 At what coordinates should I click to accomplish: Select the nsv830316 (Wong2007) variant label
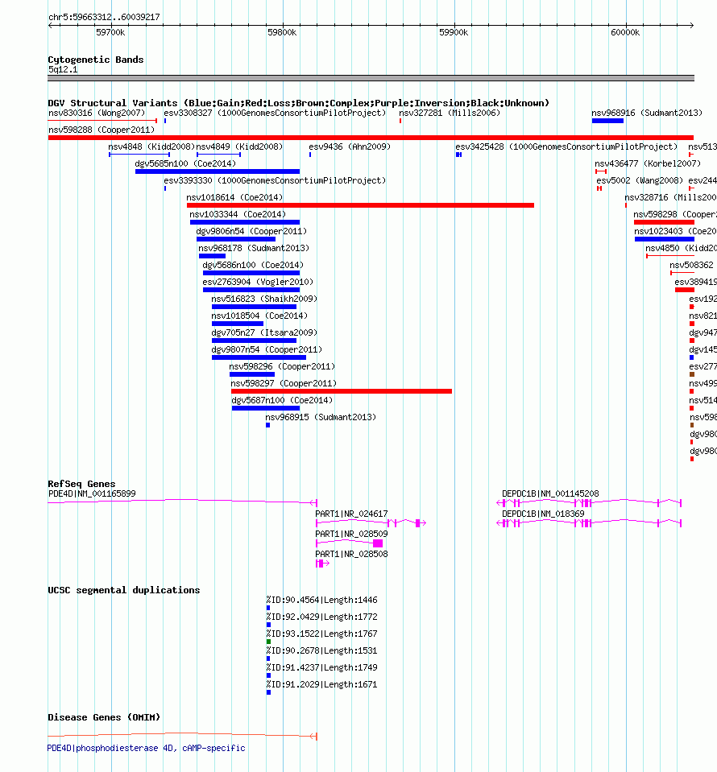(97, 114)
